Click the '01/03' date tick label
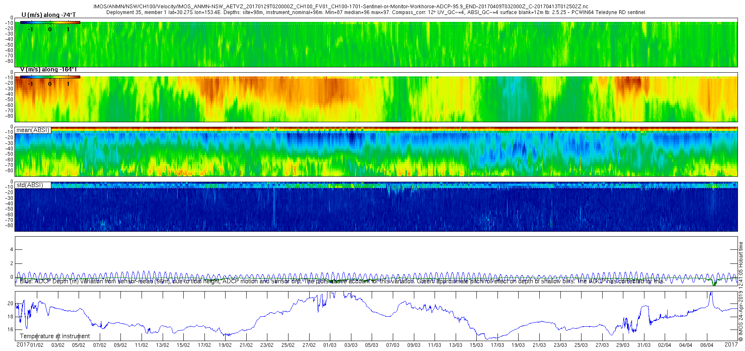Screen dimensions: 745x351 (330, 345)
